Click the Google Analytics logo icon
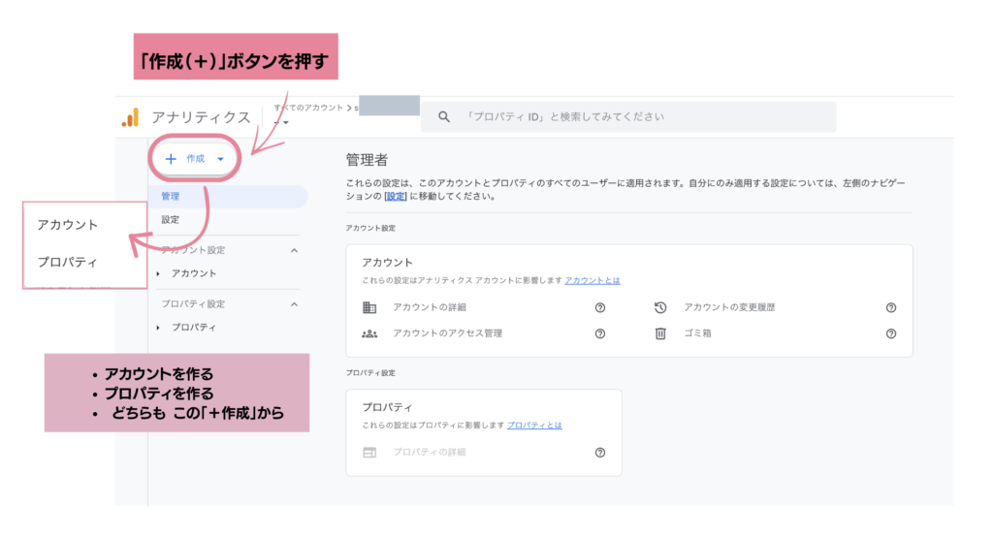Viewport: 993px width, 537px height. (130, 117)
